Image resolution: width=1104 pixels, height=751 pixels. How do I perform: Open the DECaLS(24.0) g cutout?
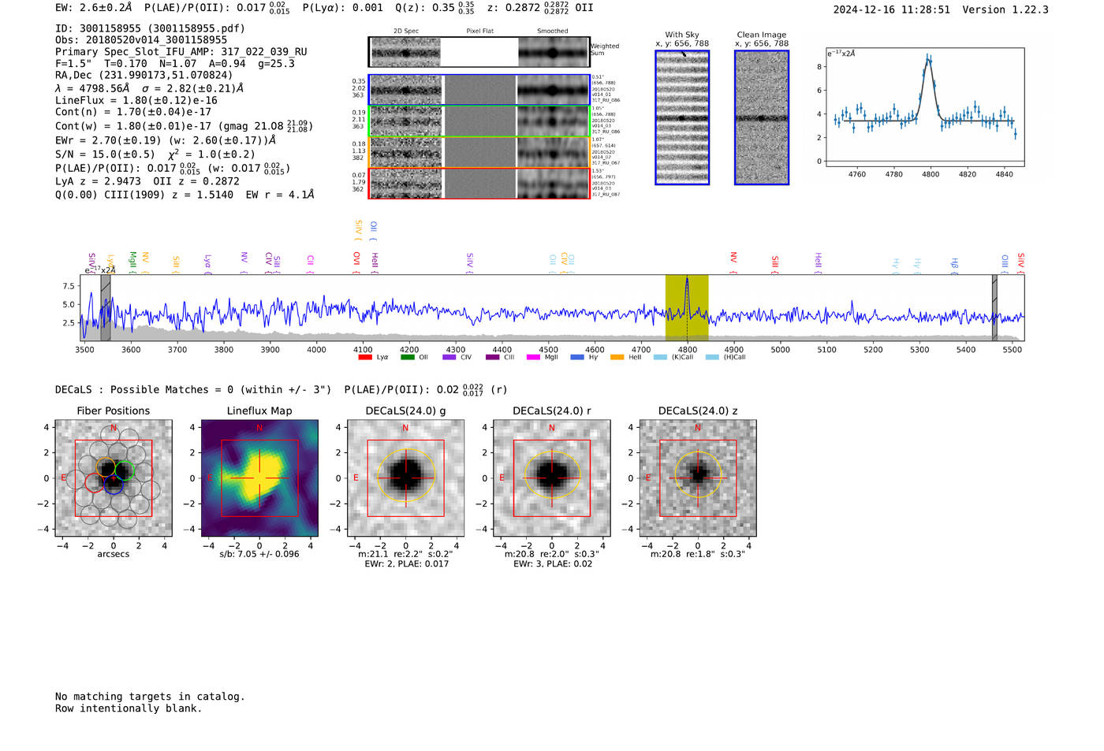tap(406, 478)
